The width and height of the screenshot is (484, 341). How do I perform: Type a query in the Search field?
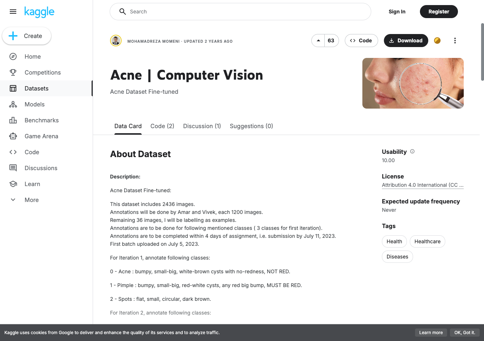[x=240, y=11]
